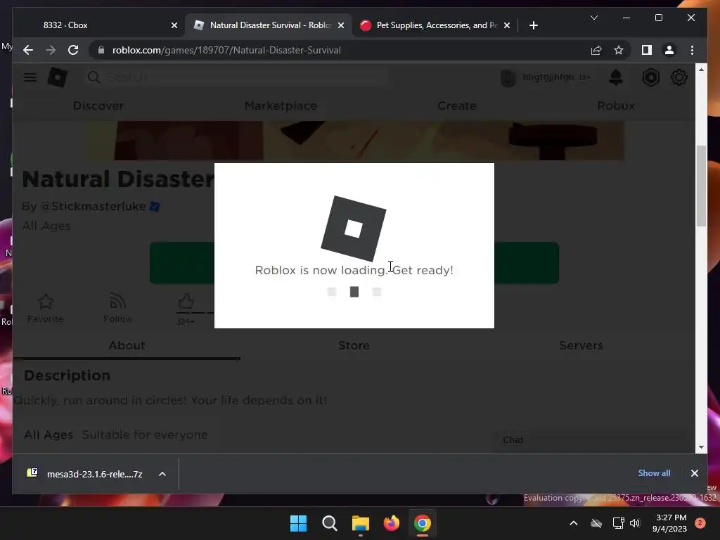Click the Favorite star icon
The image size is (720, 540).
46,302
